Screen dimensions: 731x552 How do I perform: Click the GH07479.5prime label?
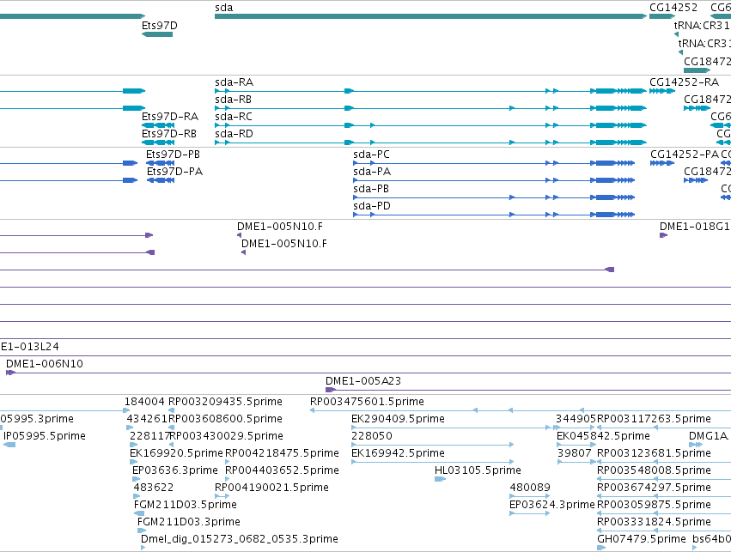(x=641, y=539)
